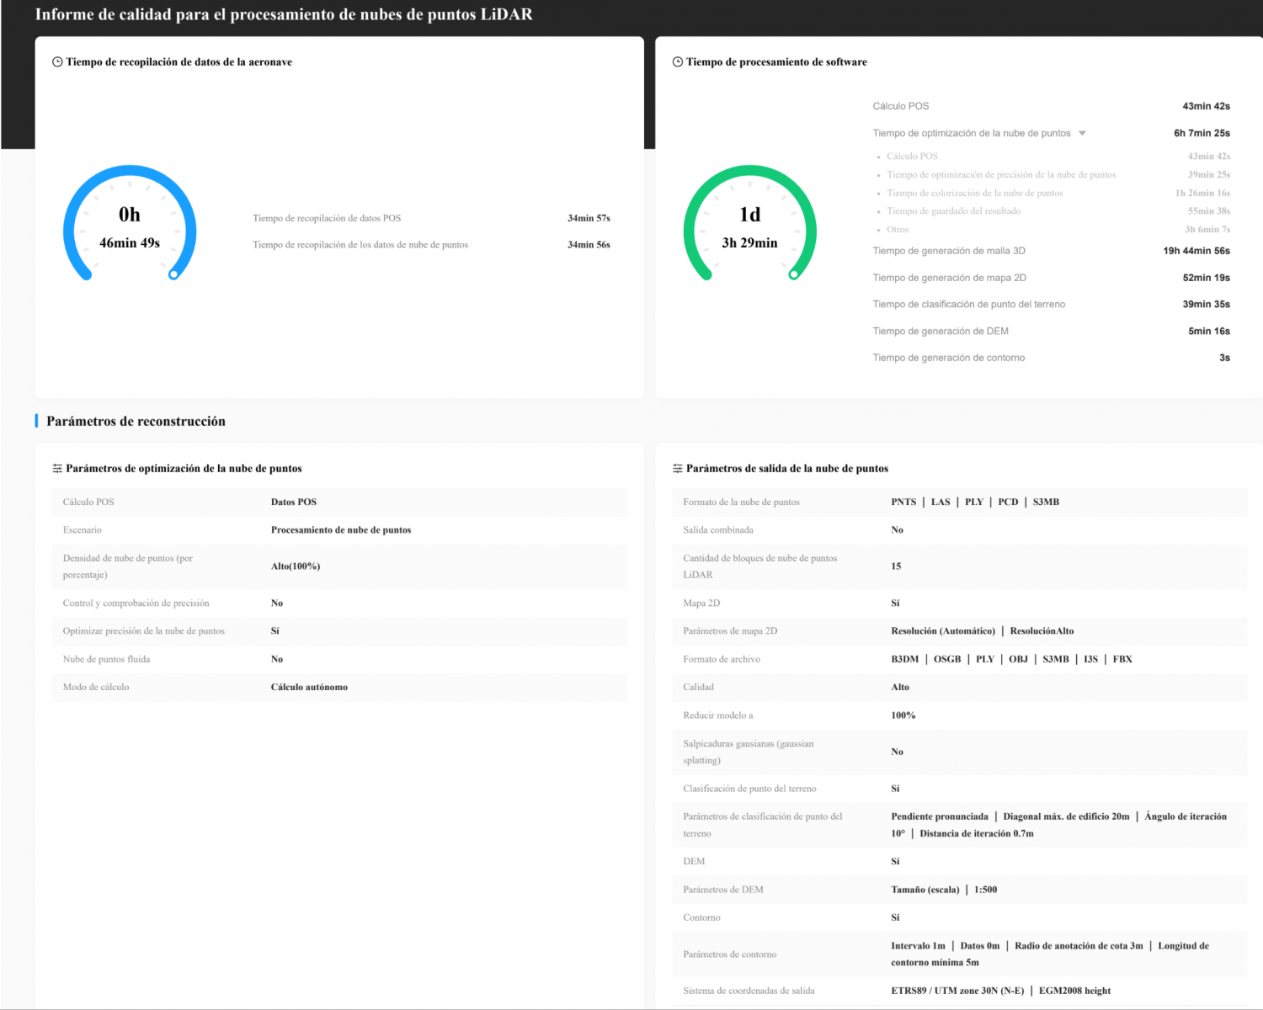This screenshot has height=1010, width=1263.
Task: Click Tiempo de recopilación de datos POS label
Action: (327, 218)
